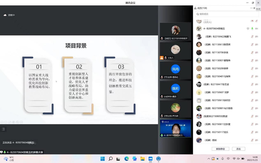This screenshot has width=261, height=163.
Task: Select the 魏莉 participant video tile
Action: tap(176, 90)
